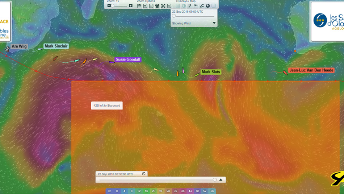Screen dimensions: 344x194
Task: Click the exit arrow icon in Zoom Options
Action: coord(169,6)
